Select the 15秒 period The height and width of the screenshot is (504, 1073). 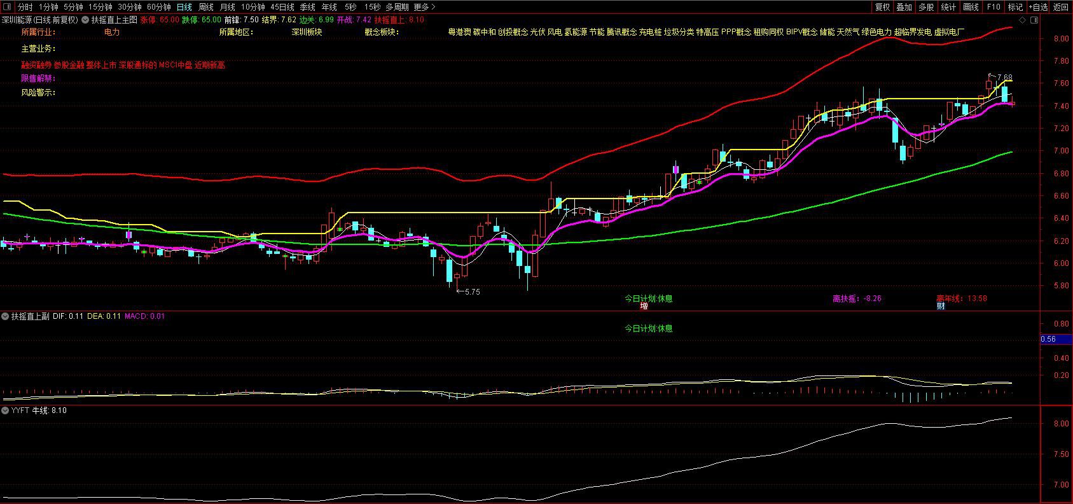[x=372, y=7]
